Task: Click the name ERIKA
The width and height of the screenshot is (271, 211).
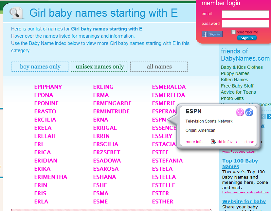Action: click(x=42, y=169)
